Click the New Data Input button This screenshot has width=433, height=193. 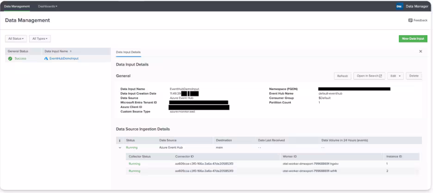(x=413, y=39)
